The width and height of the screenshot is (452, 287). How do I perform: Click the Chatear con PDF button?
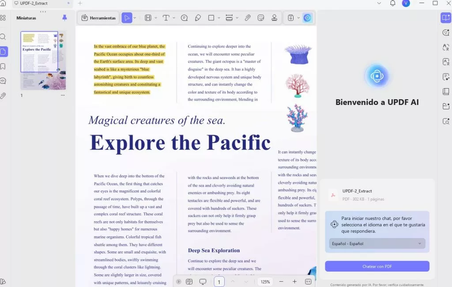[377, 266]
